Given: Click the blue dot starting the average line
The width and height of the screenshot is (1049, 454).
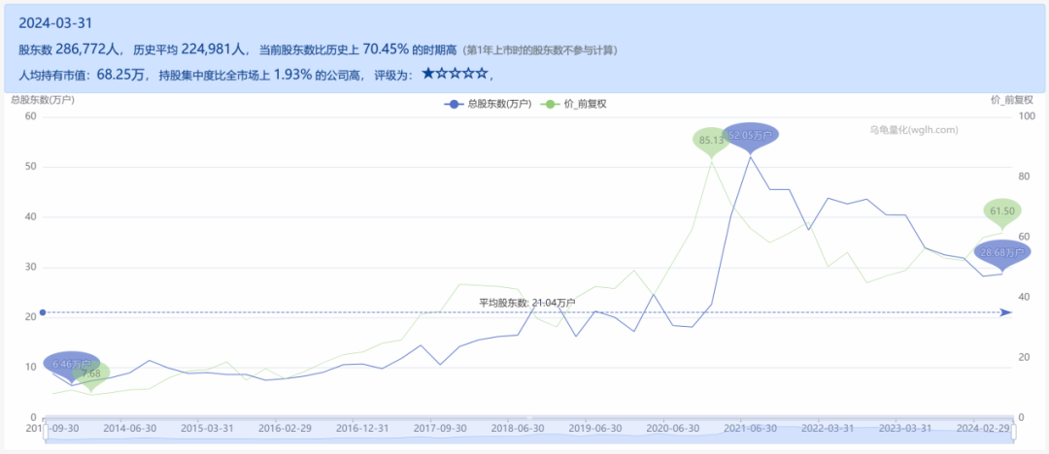Looking at the screenshot, I should 42,312.
